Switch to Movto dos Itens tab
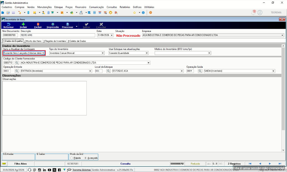The height and width of the screenshot is (172, 287). tap(33, 41)
